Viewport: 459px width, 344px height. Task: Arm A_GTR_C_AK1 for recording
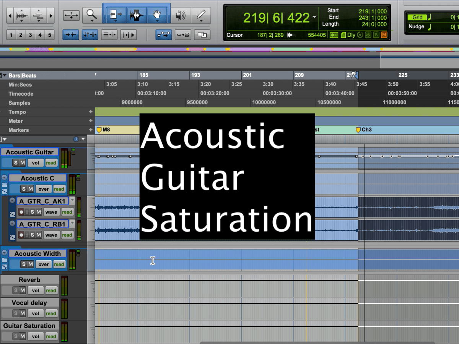21,212
